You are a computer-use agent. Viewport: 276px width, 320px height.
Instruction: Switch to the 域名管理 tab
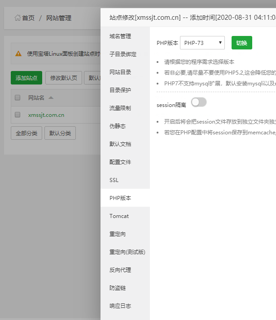[120, 36]
